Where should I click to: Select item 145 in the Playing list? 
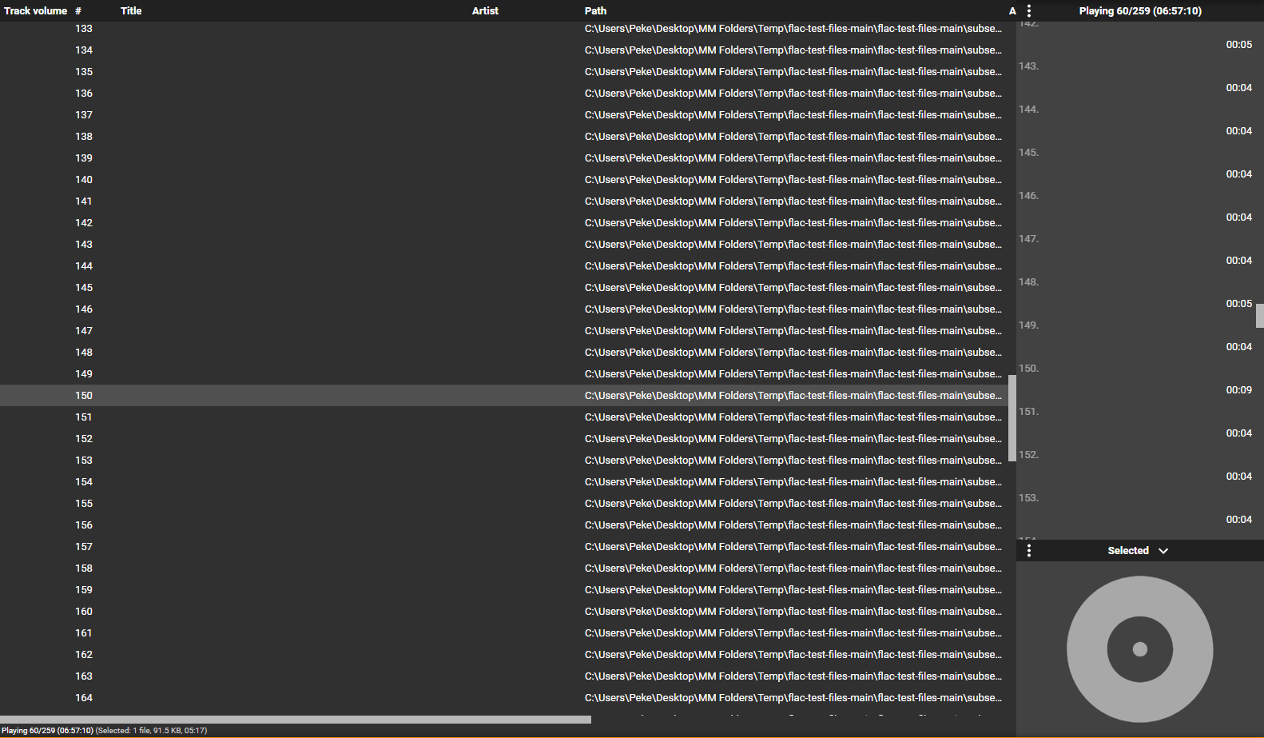pos(1135,164)
